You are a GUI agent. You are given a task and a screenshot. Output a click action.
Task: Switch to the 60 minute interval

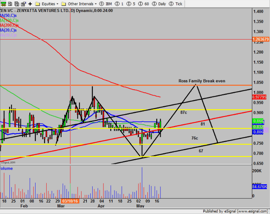pos(144,4)
